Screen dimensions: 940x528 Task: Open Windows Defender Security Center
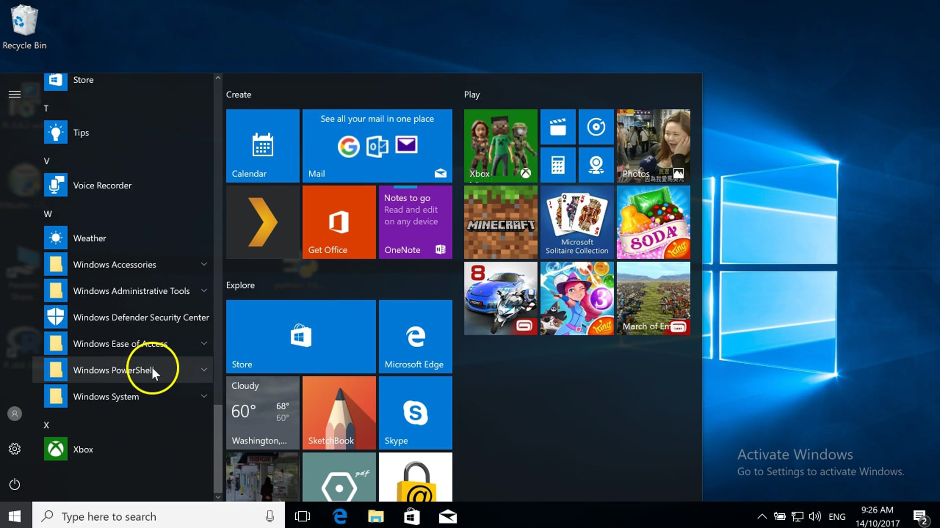tap(141, 317)
